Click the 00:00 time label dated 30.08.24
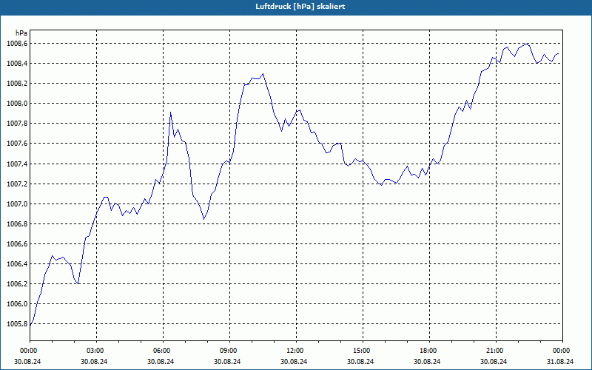 pyautogui.click(x=28, y=351)
